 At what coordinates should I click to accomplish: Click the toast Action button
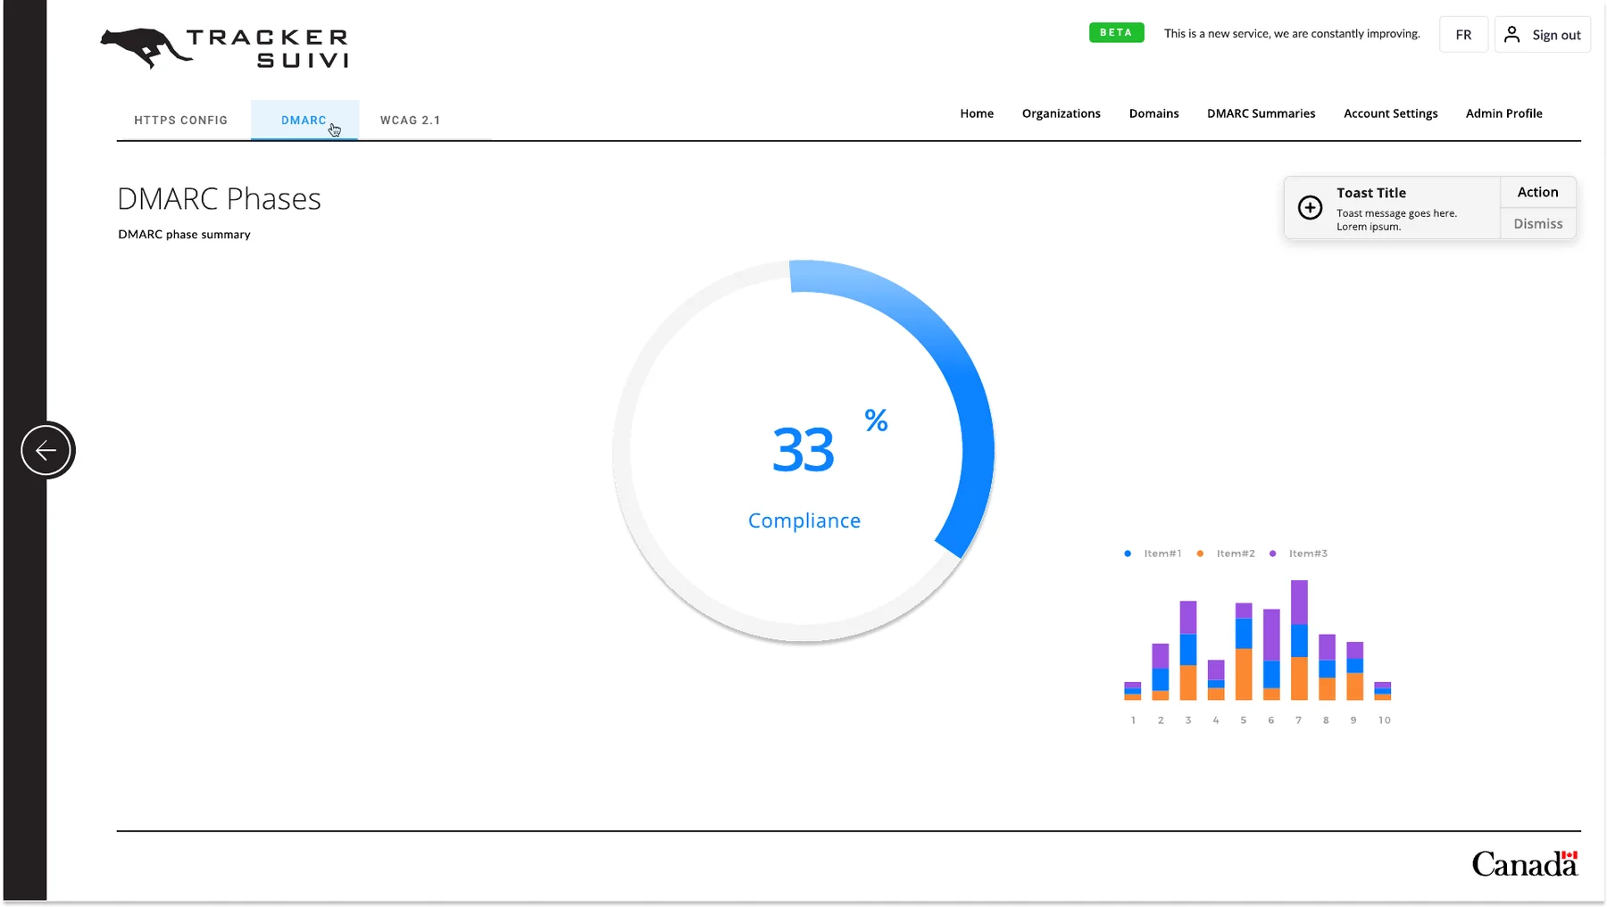pos(1538,192)
